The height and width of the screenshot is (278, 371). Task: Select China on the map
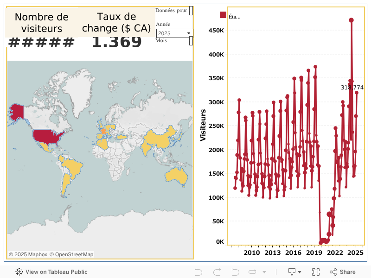click(x=159, y=139)
